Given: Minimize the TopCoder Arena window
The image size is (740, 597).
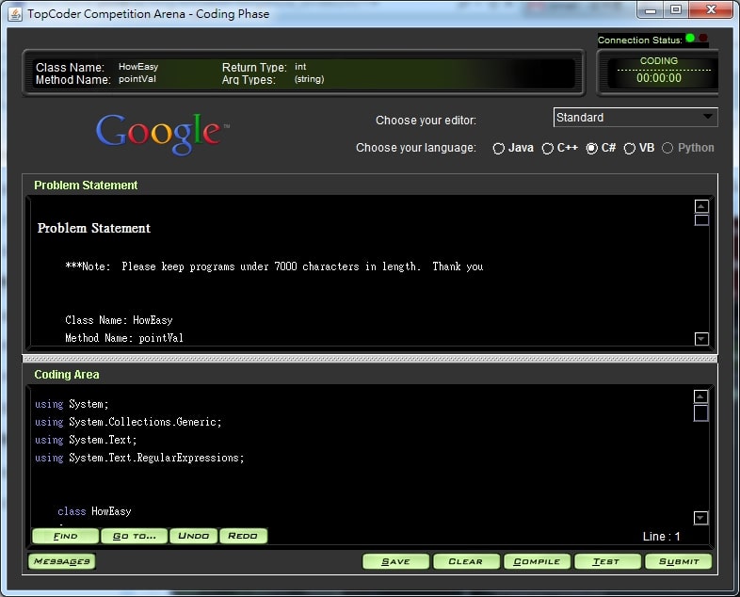Looking at the screenshot, I should 651,10.
